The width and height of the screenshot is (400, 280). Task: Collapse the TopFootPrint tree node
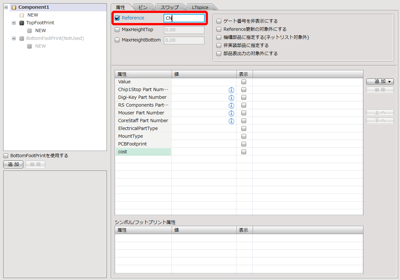click(x=14, y=23)
